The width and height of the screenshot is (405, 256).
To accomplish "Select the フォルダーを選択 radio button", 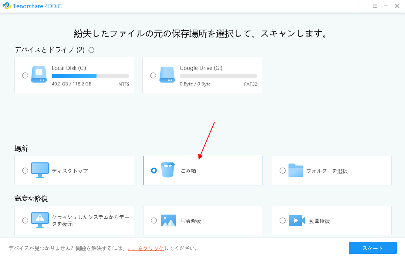I will [x=283, y=171].
